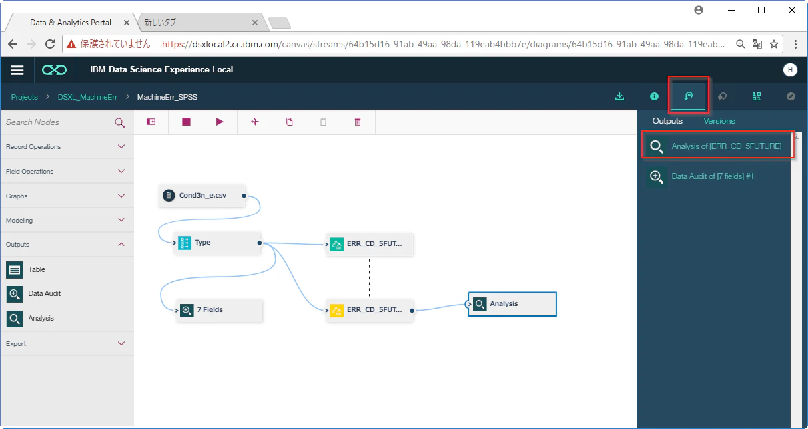Viewport: 808px width, 429px height.
Task: Open Data Audit of [7 fields] #1 output
Action: point(718,176)
